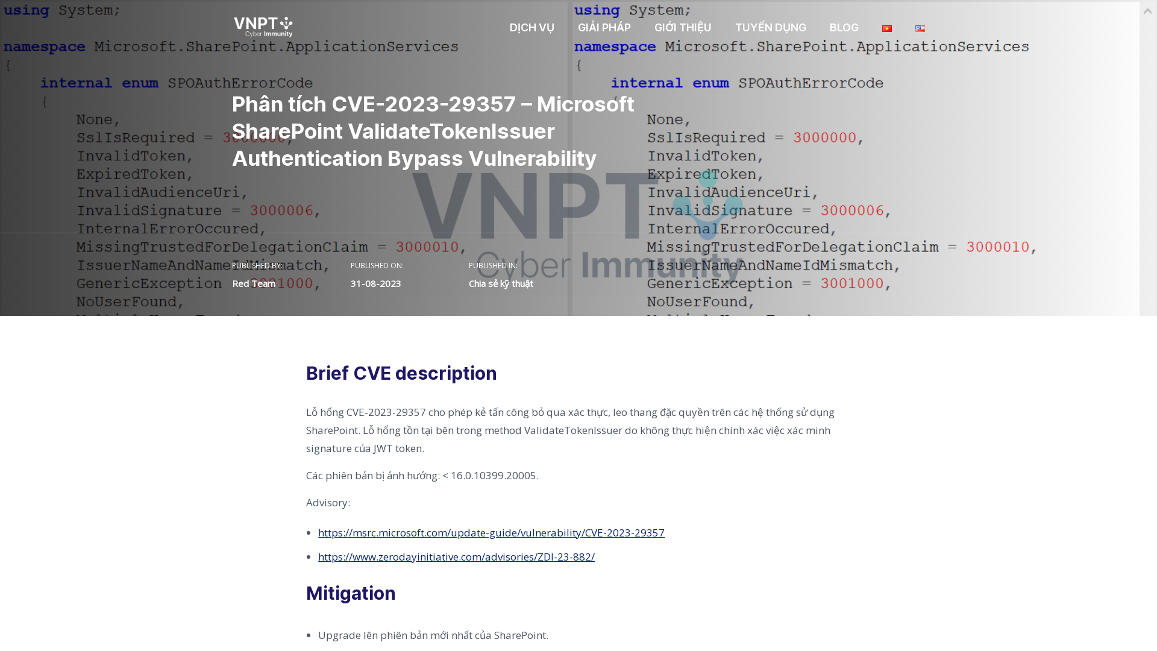Expand the Mitigation section heading

(x=351, y=593)
